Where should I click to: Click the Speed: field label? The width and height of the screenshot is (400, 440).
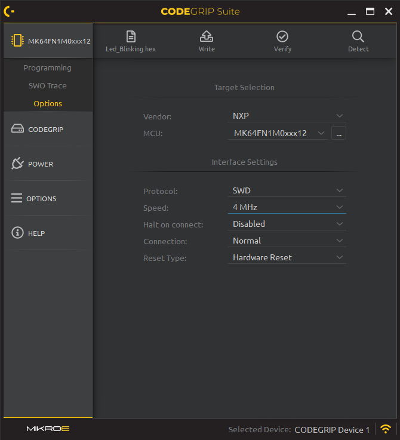pyautogui.click(x=156, y=208)
